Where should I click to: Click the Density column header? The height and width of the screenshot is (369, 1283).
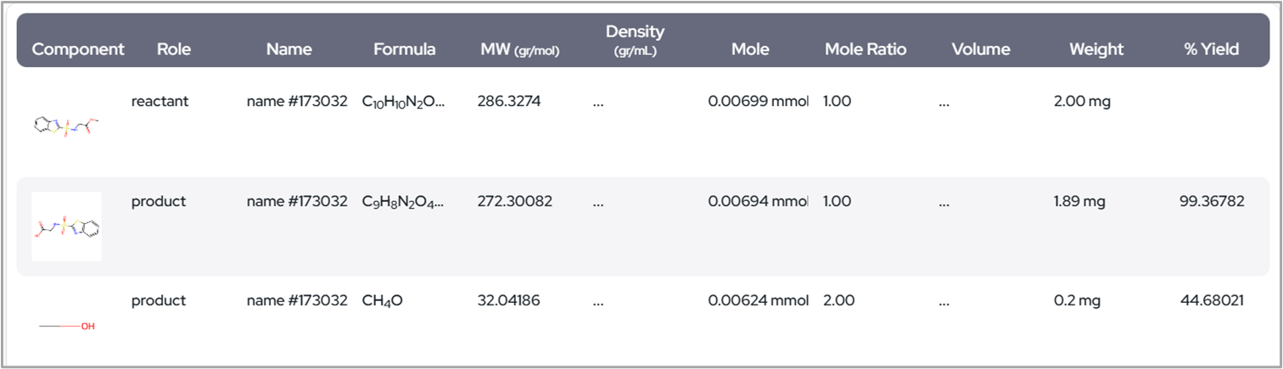[x=635, y=40]
